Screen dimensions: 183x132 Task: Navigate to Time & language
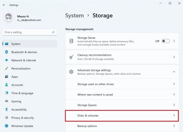pyautogui.click(x=30, y=93)
